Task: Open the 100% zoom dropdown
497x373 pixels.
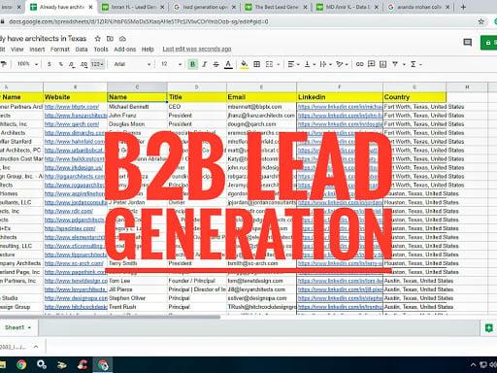Action: click(x=27, y=64)
